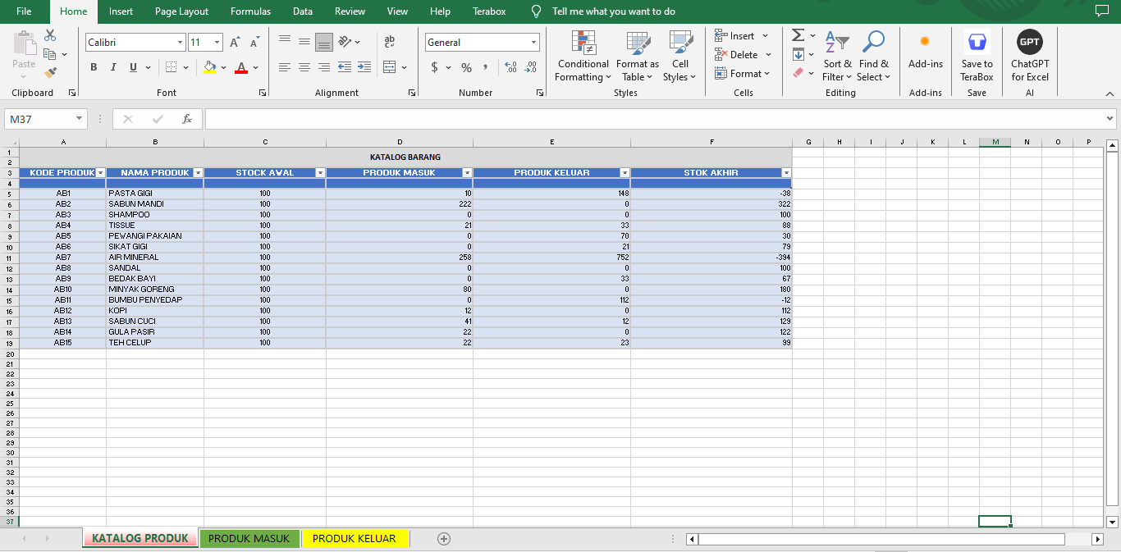Open the PRODUK MASUK sheet tab
The width and height of the screenshot is (1121, 552).
pos(249,539)
